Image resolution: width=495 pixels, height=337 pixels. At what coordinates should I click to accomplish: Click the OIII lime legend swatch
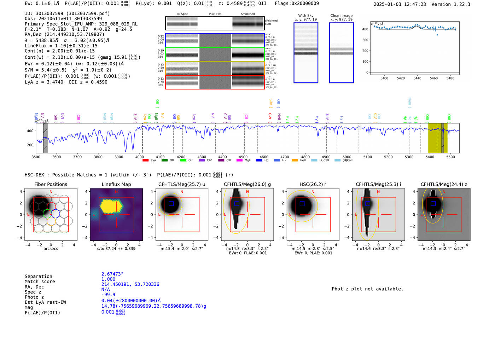(183, 161)
